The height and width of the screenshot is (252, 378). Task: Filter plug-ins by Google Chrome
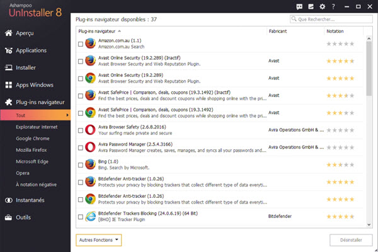point(33,139)
